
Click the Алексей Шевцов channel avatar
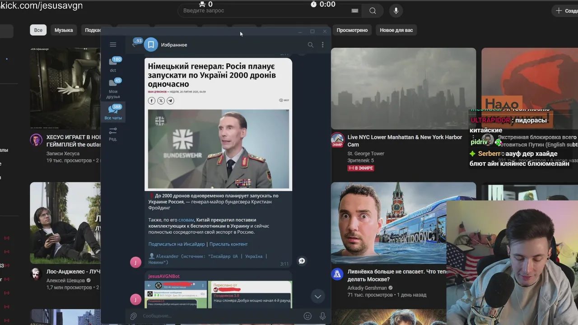point(36,274)
